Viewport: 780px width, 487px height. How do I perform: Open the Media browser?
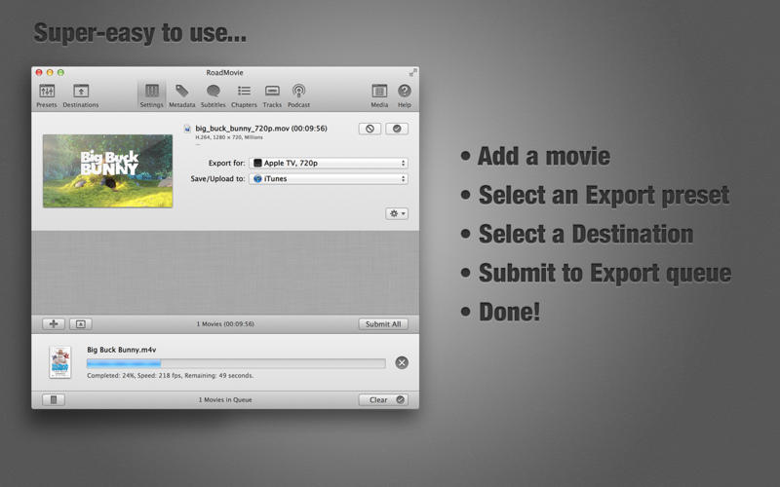[379, 95]
